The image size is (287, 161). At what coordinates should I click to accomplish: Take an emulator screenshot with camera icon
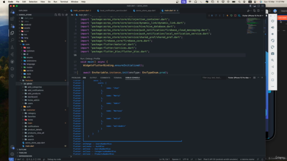(x=273, y=54)
